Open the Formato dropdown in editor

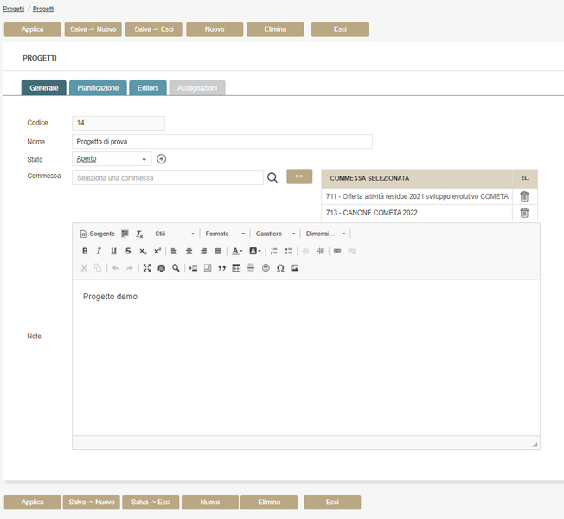pyautogui.click(x=225, y=234)
